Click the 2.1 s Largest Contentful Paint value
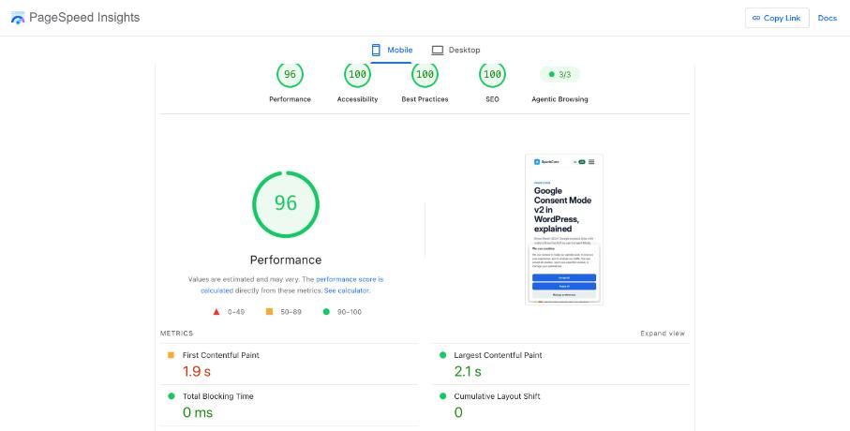The image size is (850, 431). [x=468, y=371]
